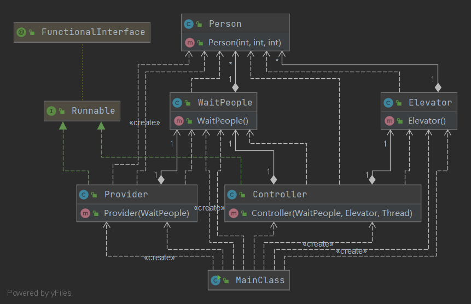Click the runnable class icon on MainClass

click(216, 280)
